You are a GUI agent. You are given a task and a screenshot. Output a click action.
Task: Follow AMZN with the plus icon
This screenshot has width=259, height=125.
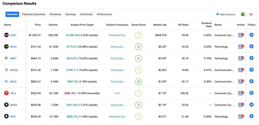[x=251, y=105]
